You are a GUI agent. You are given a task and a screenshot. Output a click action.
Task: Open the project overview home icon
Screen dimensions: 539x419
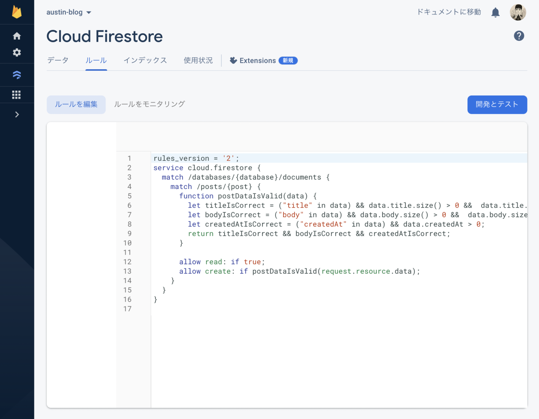point(16,36)
